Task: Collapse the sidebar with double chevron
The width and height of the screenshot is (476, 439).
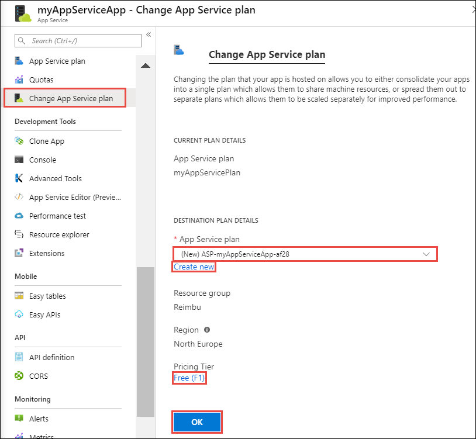Action: pyautogui.click(x=149, y=34)
